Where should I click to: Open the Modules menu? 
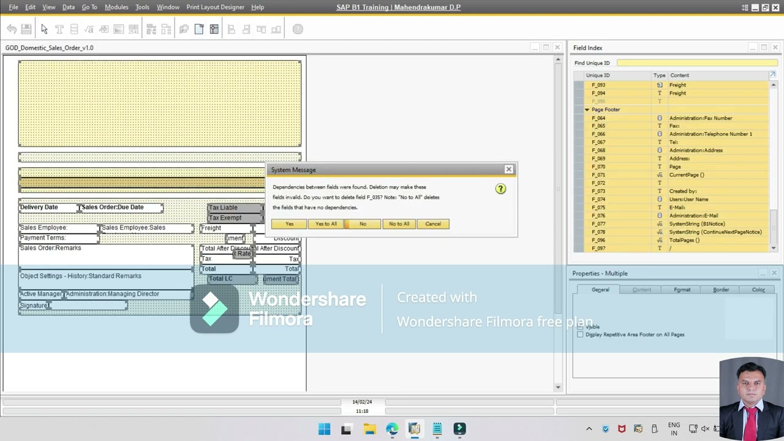(116, 7)
